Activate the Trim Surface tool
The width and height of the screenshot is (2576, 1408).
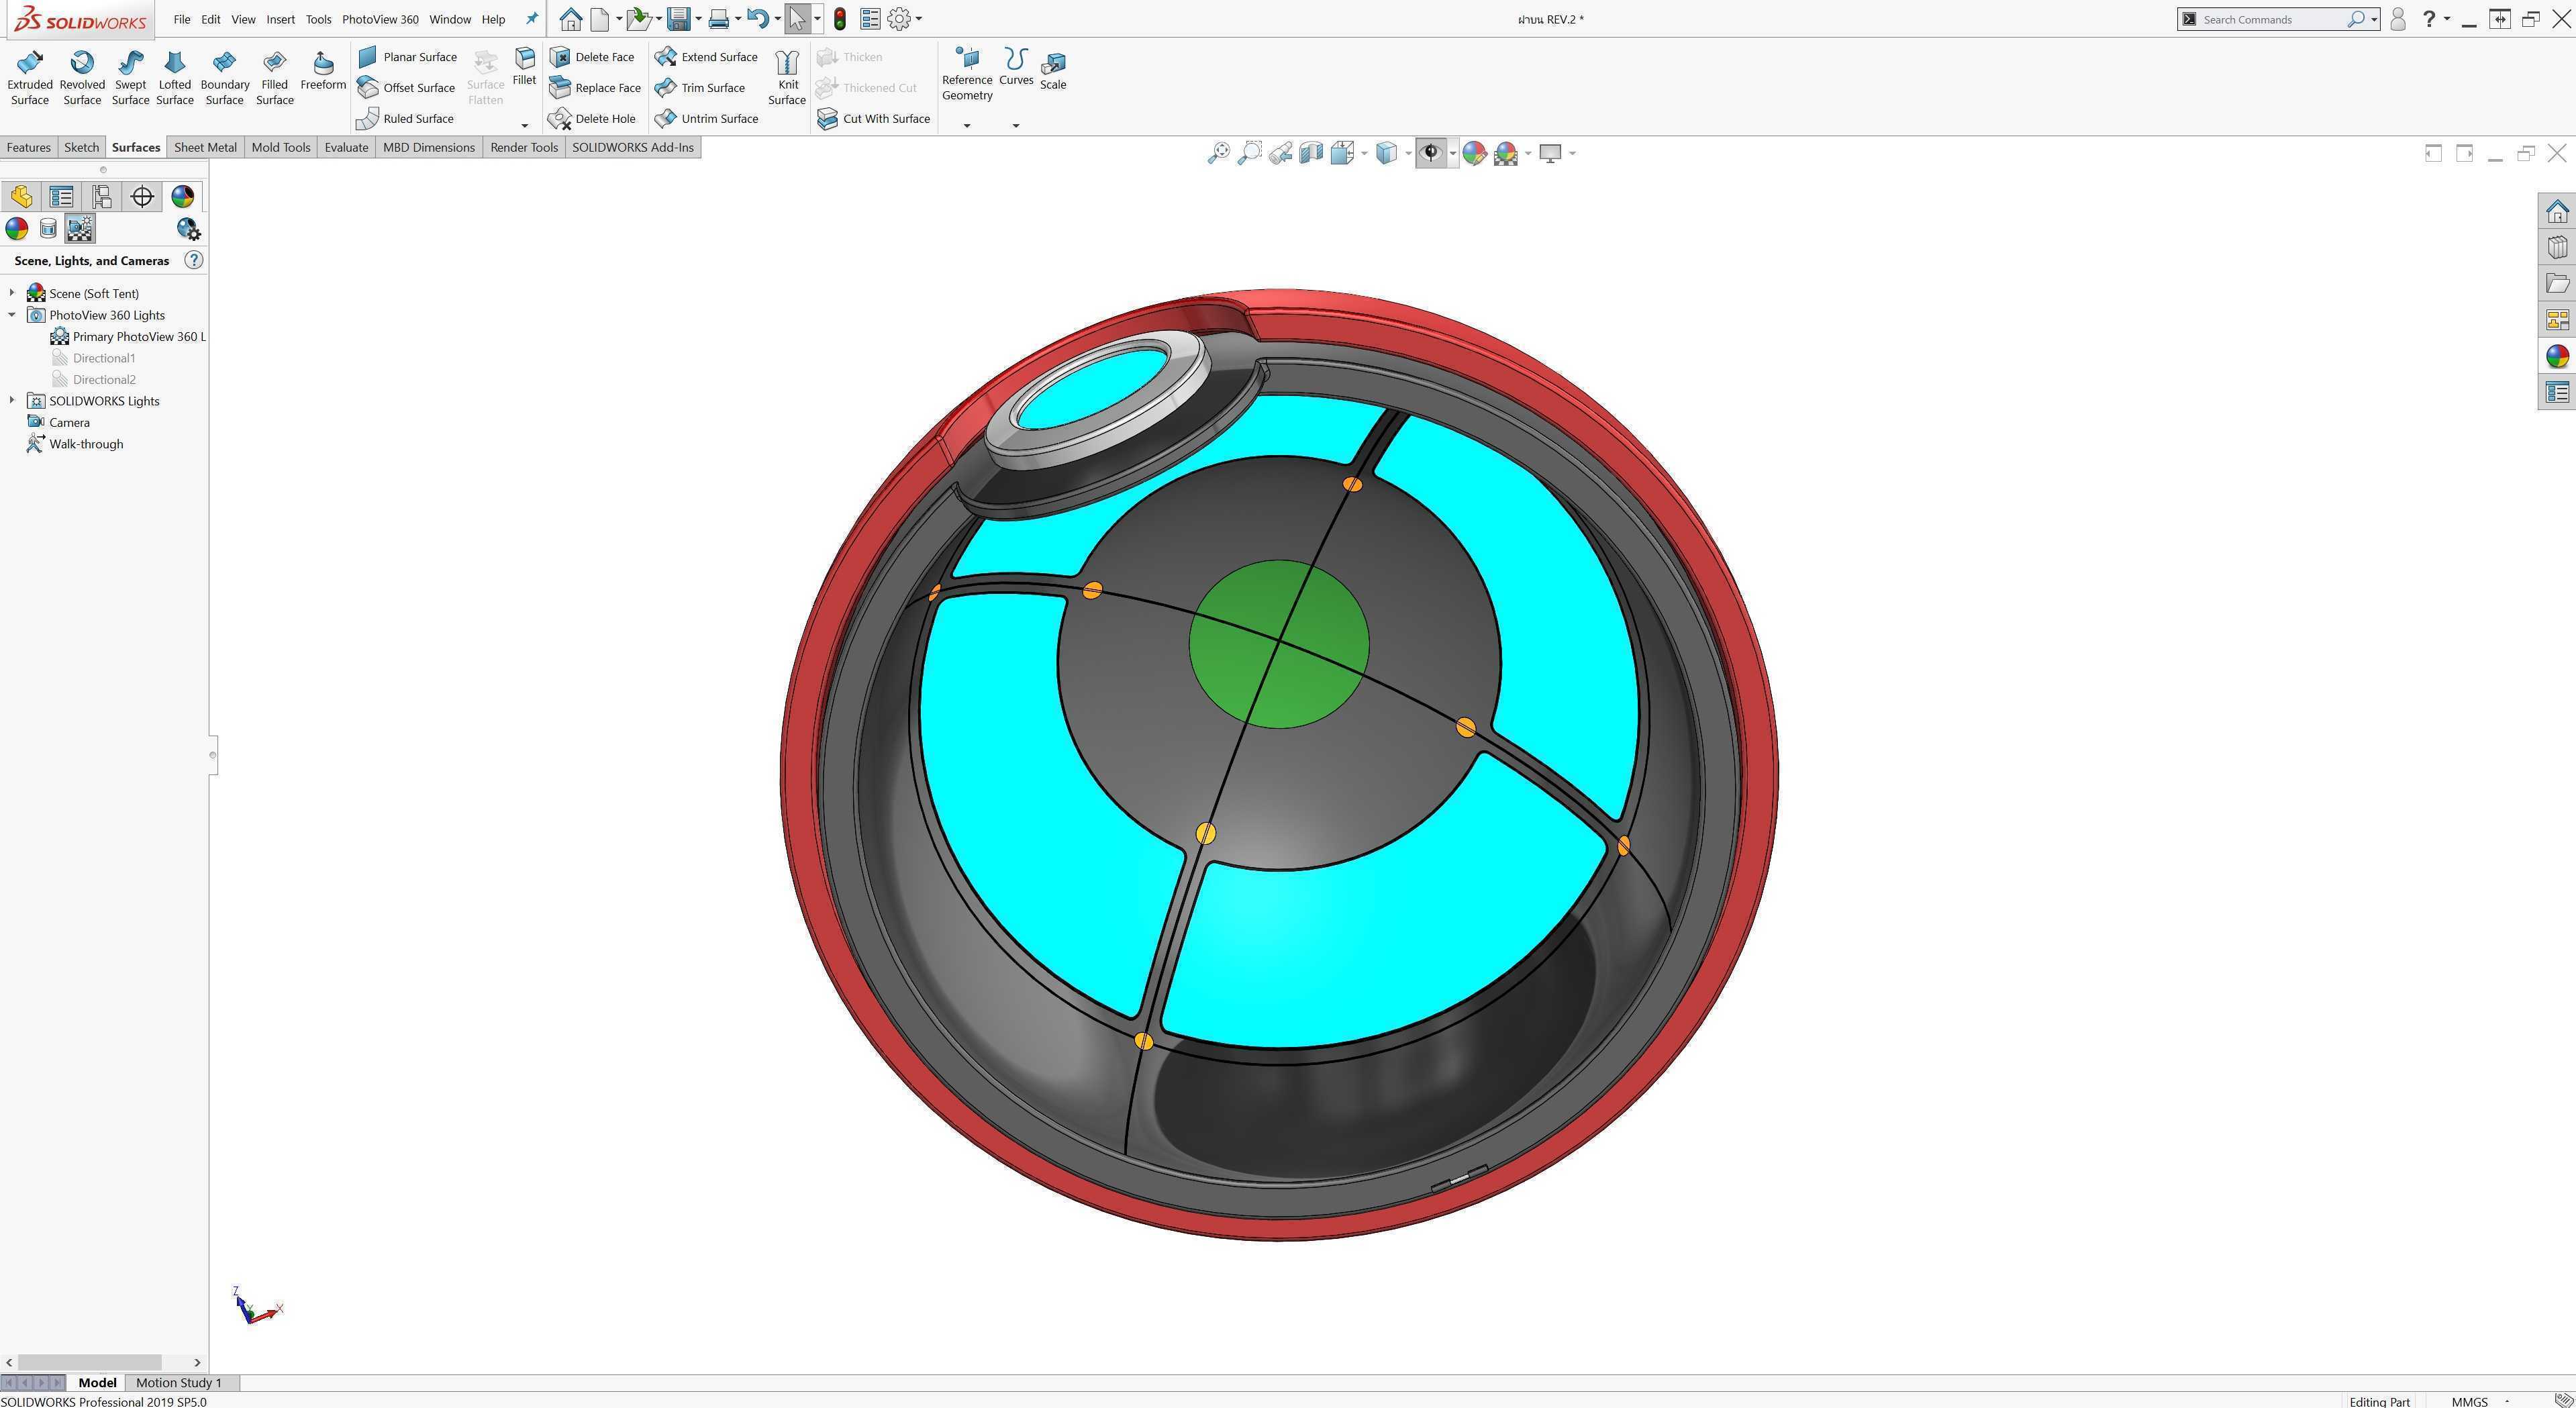pos(701,88)
